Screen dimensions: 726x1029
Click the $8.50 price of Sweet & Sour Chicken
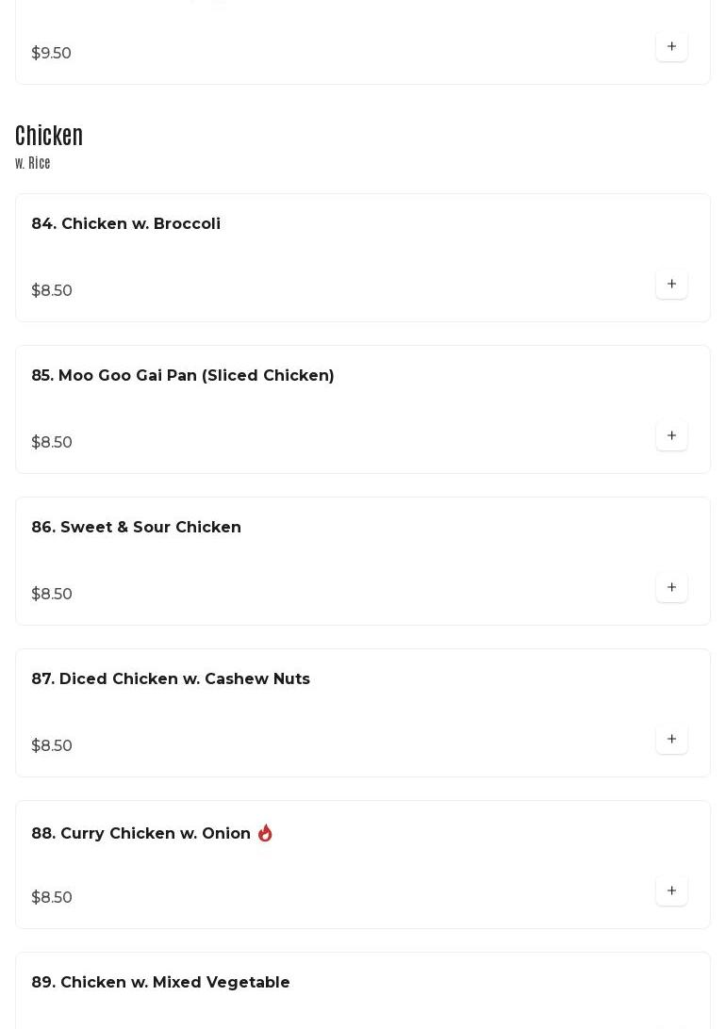52,594
